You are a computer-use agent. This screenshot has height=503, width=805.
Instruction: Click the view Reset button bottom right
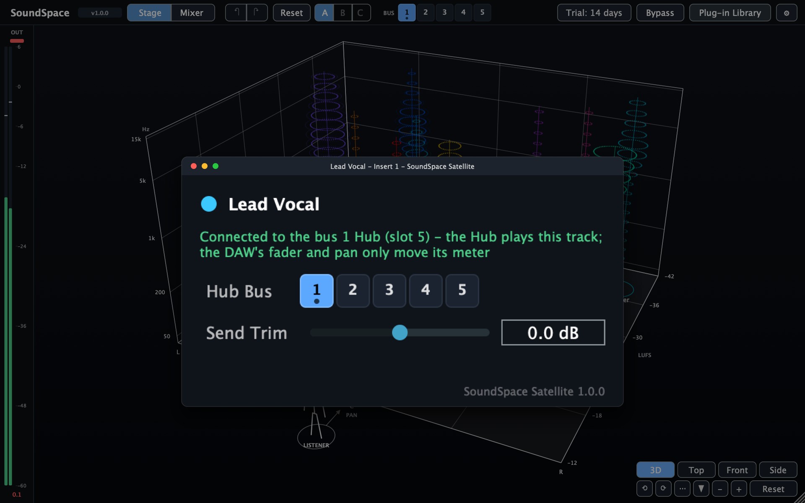tap(773, 489)
